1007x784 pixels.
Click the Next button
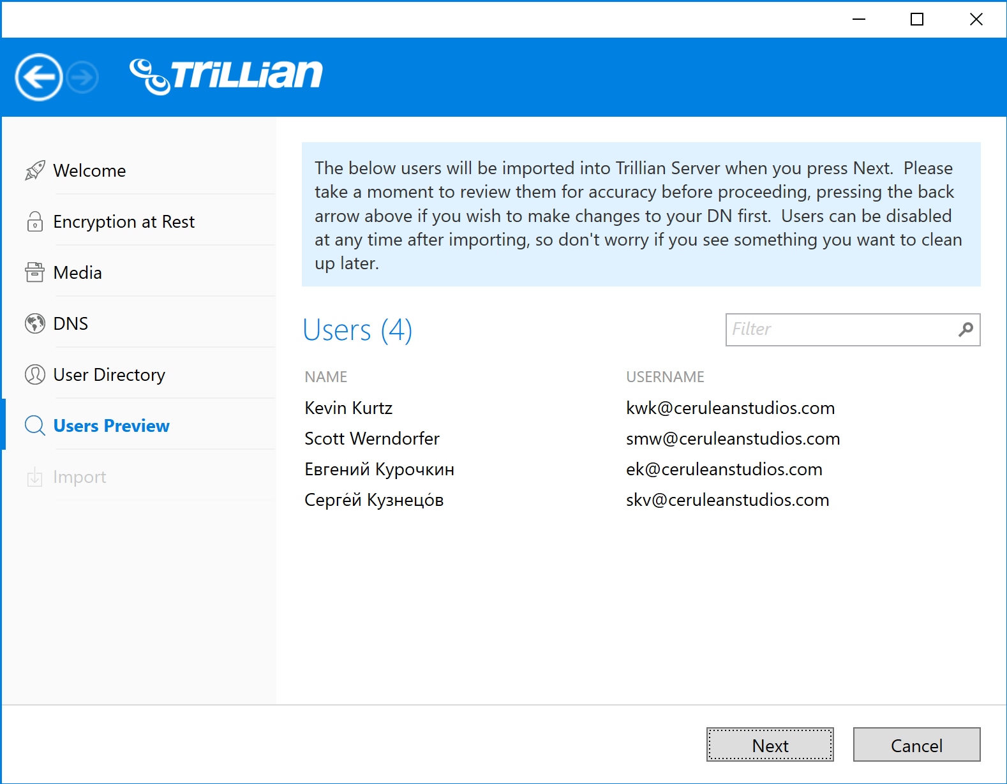(770, 744)
